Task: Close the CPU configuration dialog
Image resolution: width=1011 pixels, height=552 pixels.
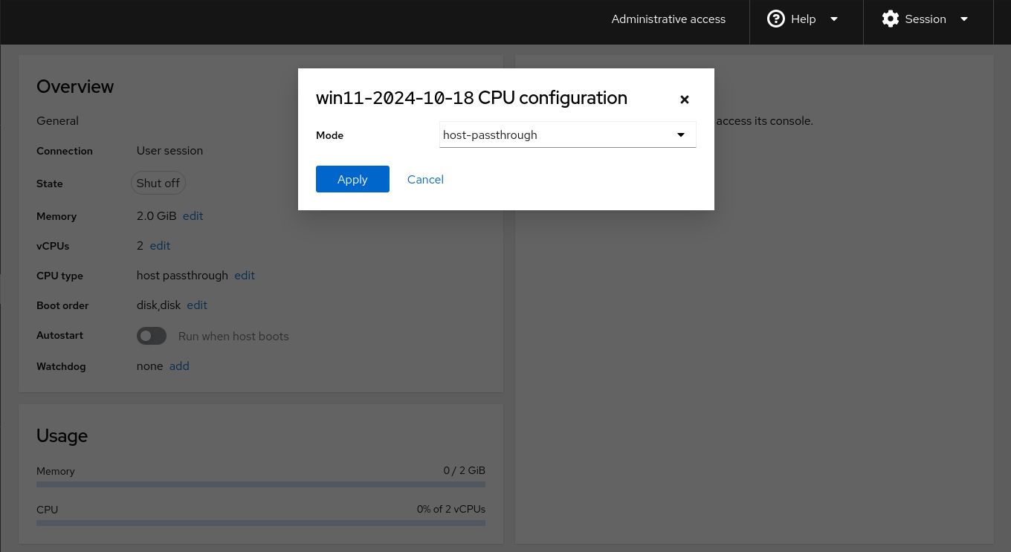Action: [x=685, y=100]
